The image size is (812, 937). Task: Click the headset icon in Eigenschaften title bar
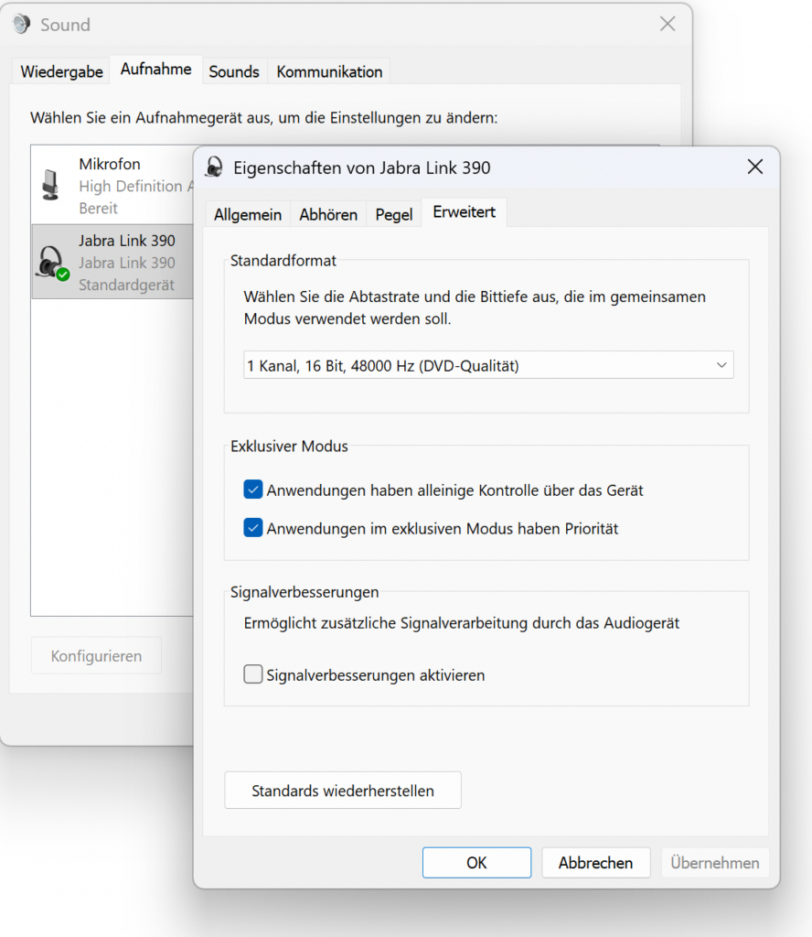[214, 167]
